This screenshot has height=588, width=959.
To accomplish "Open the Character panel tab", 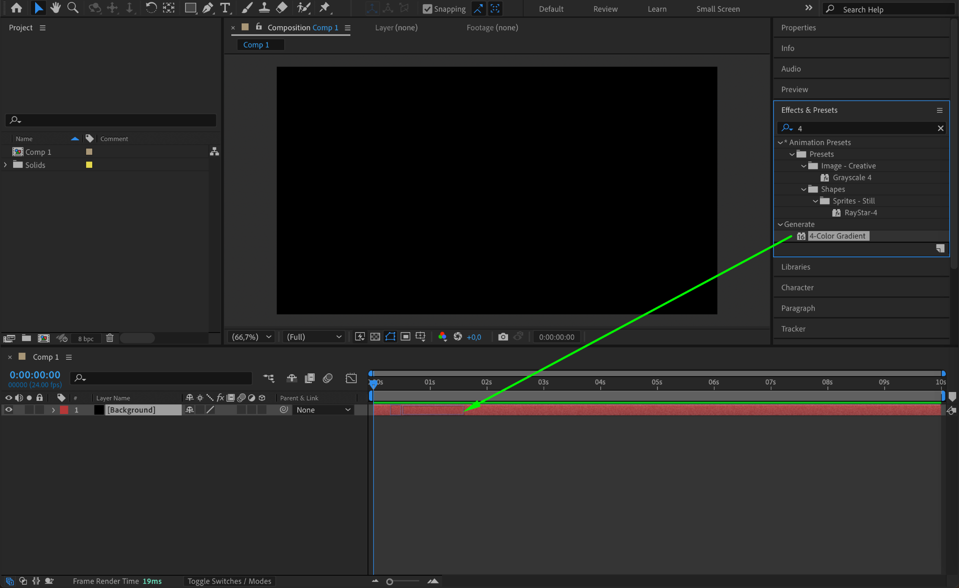I will [797, 288].
